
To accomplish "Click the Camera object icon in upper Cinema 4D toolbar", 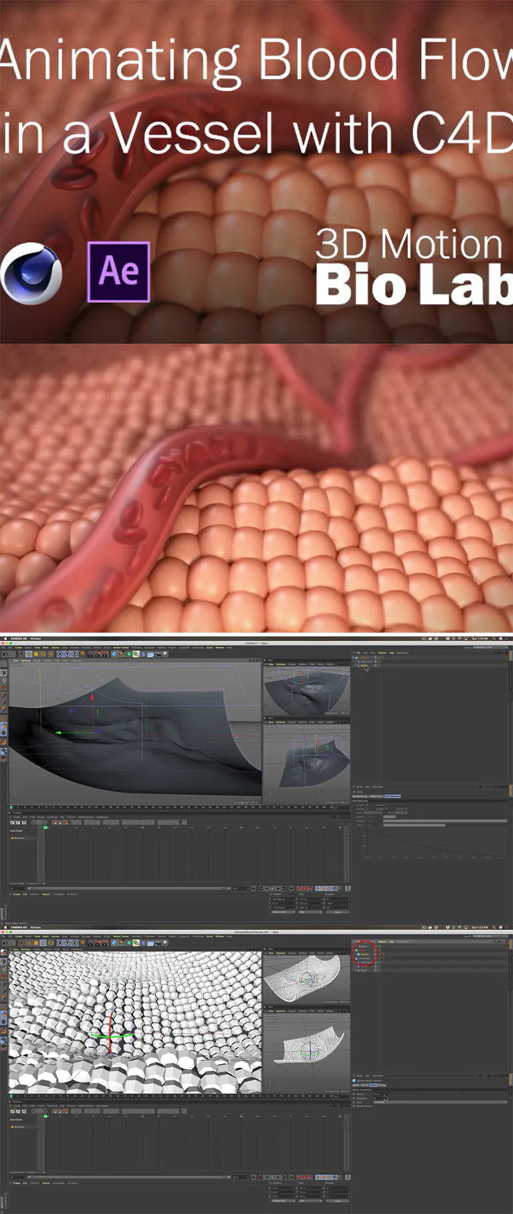I will pos(158,654).
